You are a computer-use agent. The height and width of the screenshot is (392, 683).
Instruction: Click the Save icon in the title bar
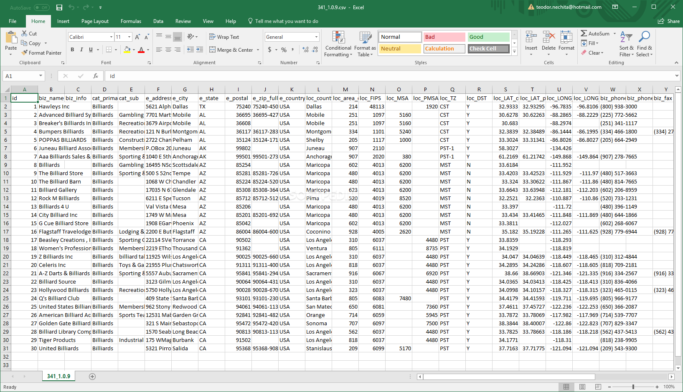59,8
